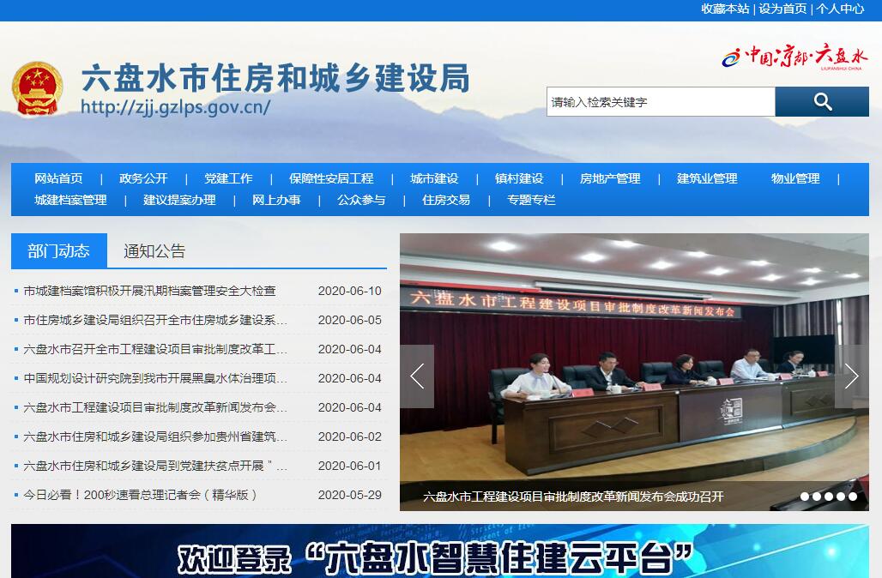Select the third carousel dot
The width and height of the screenshot is (882, 578).
point(829,497)
